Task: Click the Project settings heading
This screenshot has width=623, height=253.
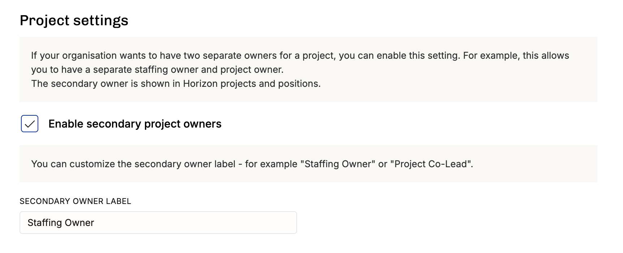Action: [74, 20]
